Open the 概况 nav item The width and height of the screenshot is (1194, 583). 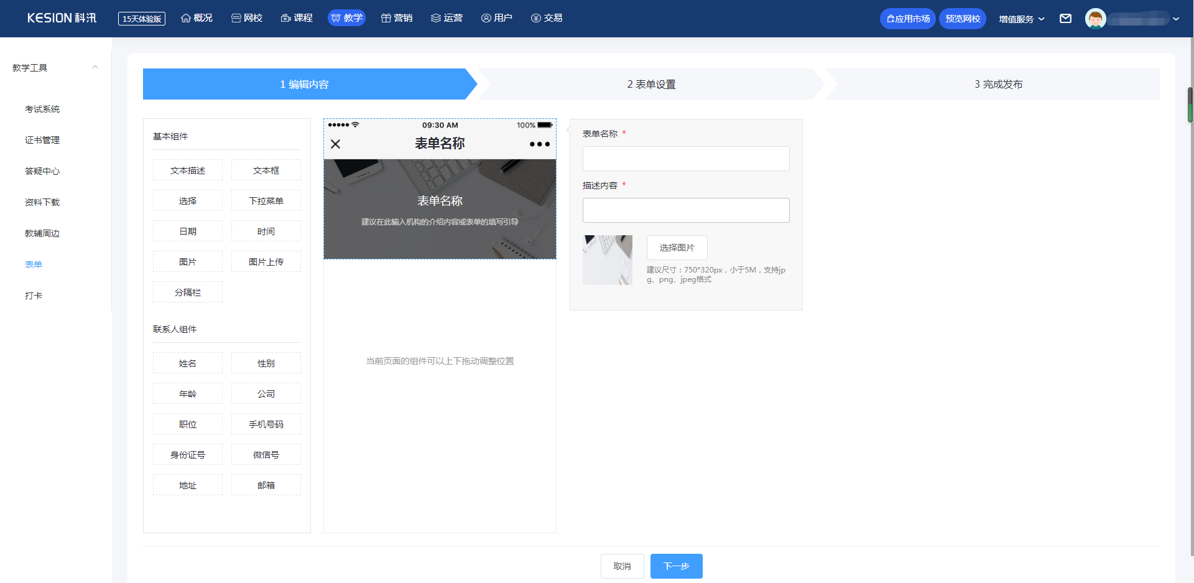point(197,18)
